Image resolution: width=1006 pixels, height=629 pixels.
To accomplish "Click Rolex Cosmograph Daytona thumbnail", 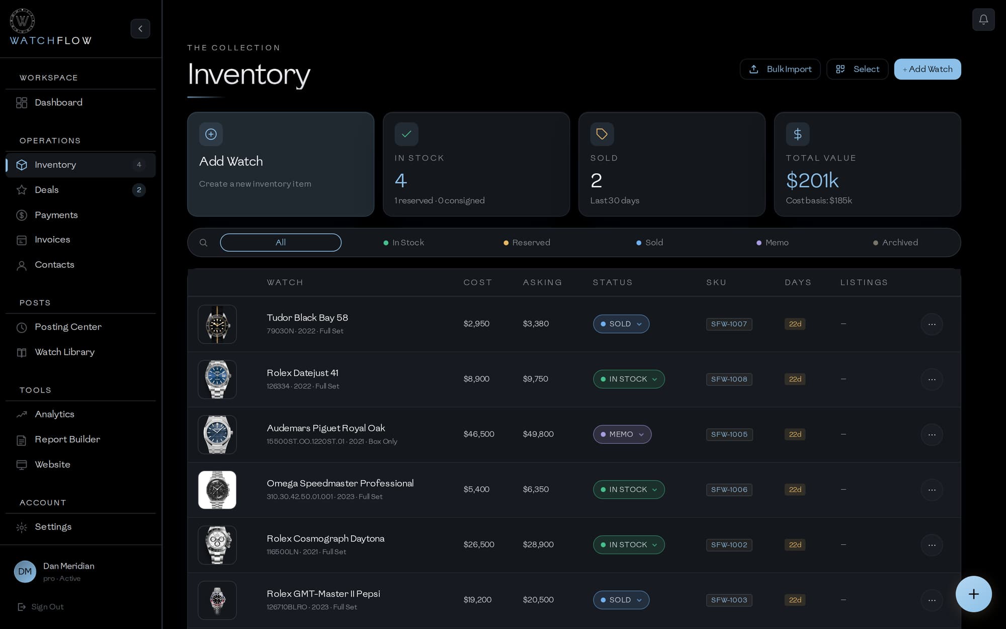I will point(217,545).
